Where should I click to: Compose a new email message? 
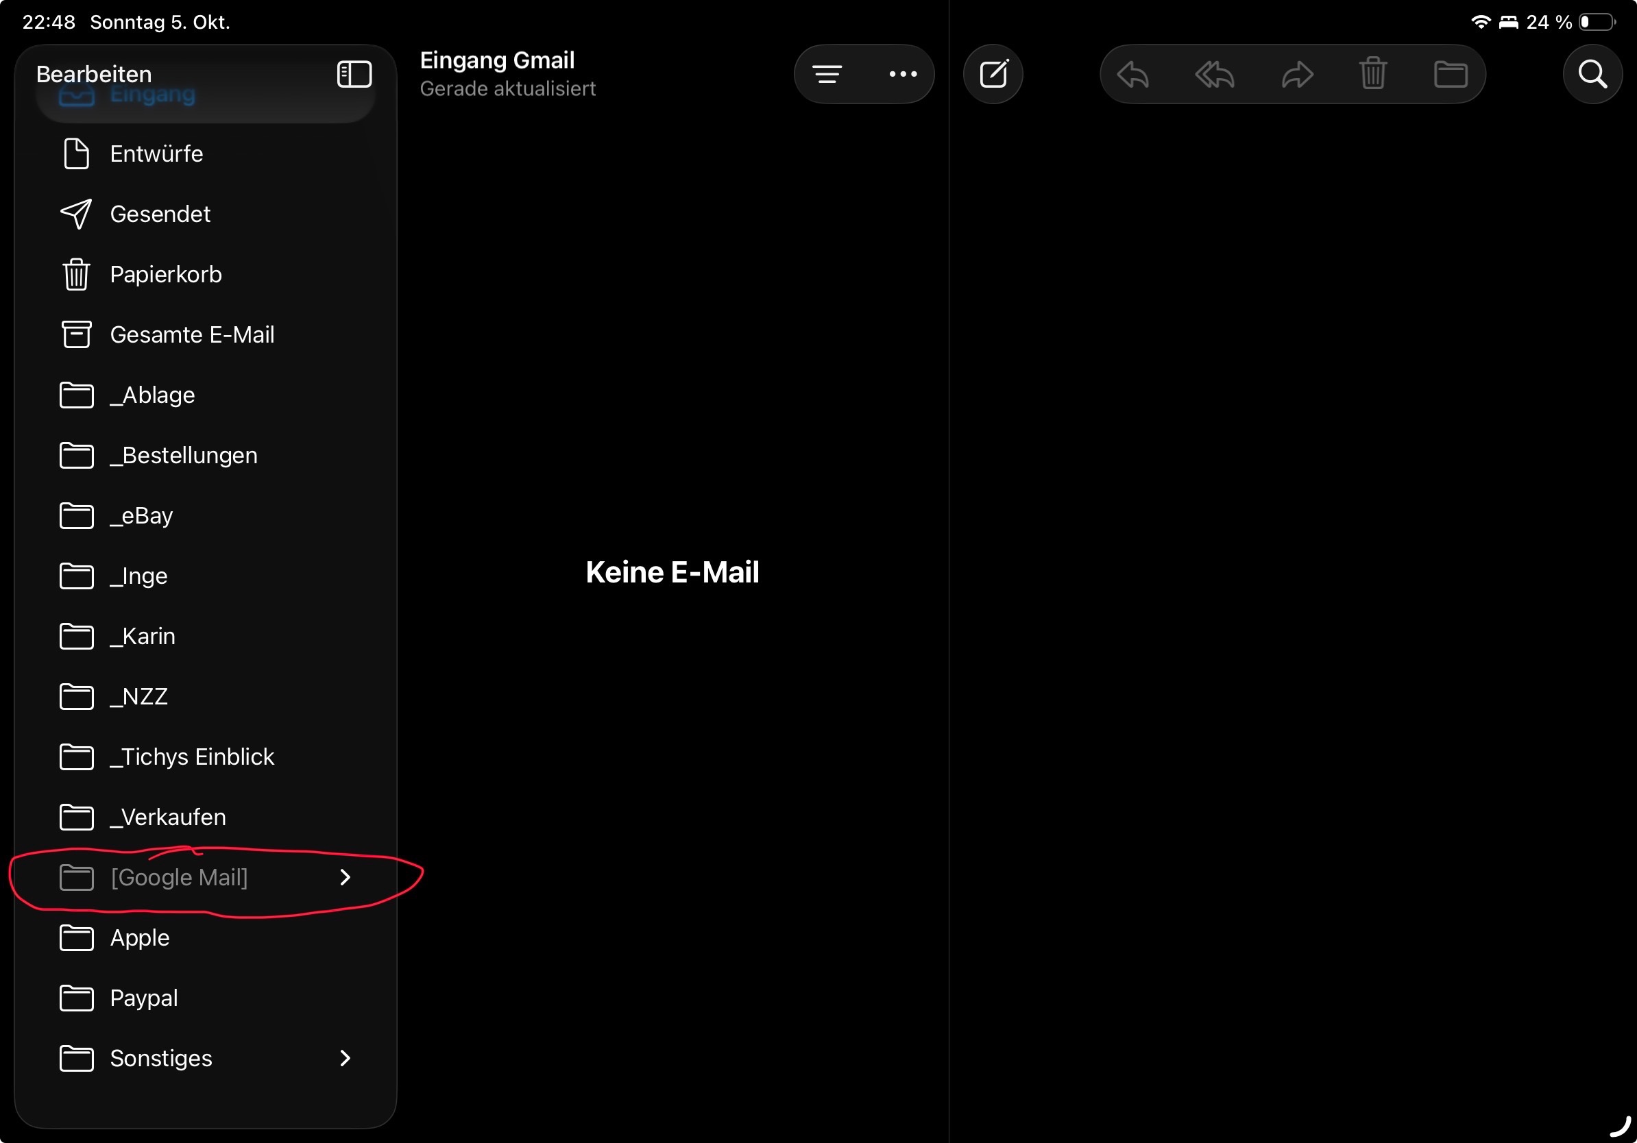[993, 74]
